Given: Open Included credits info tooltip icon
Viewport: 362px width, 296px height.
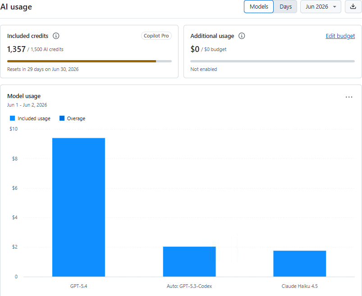Looking at the screenshot, I should (x=56, y=36).
